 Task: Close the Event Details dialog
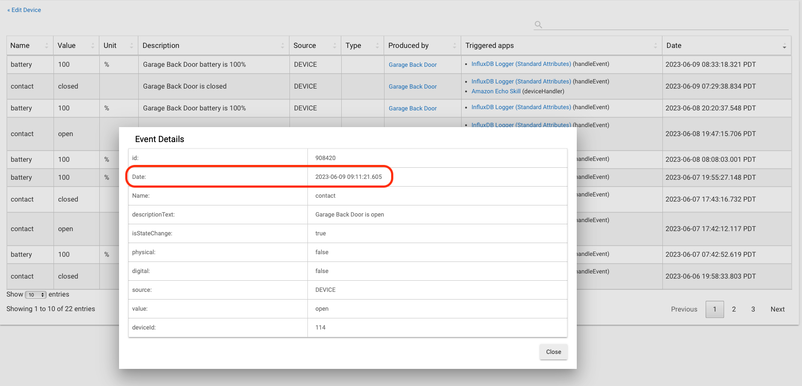coord(553,352)
